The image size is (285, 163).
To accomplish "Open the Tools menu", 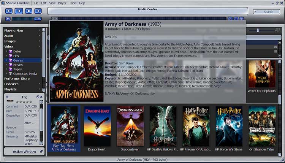I will point(73,3).
